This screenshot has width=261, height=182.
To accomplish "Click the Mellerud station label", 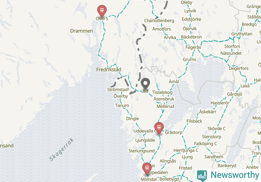I will [165, 106].
